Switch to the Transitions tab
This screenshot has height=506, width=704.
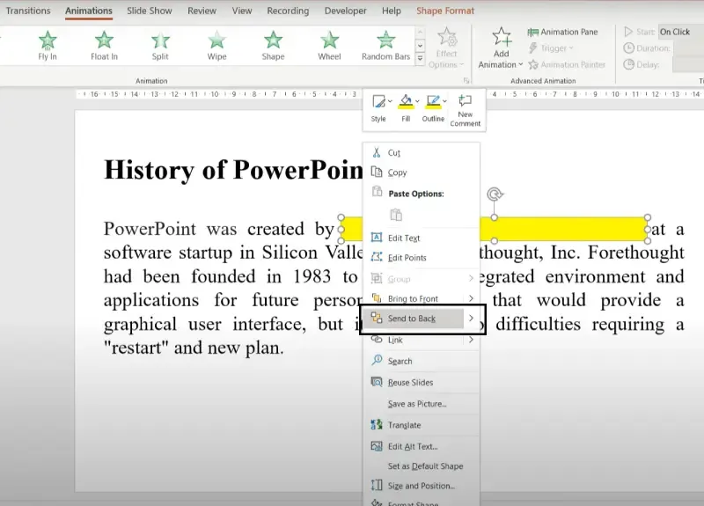pos(28,11)
